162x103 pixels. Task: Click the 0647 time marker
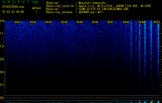tap(110, 22)
